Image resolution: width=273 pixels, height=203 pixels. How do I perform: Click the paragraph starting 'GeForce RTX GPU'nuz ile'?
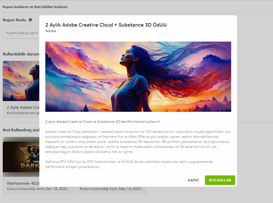[129, 164]
